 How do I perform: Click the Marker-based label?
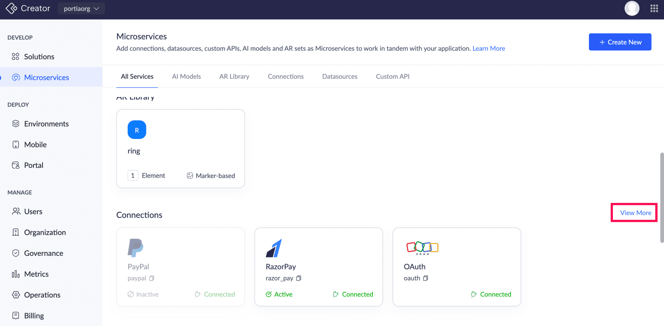tap(215, 176)
